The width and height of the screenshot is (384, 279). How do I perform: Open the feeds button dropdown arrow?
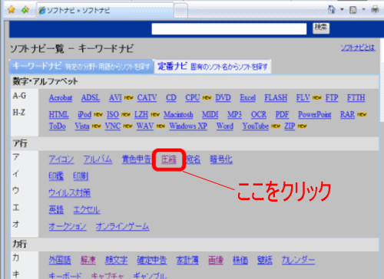[x=363, y=10]
